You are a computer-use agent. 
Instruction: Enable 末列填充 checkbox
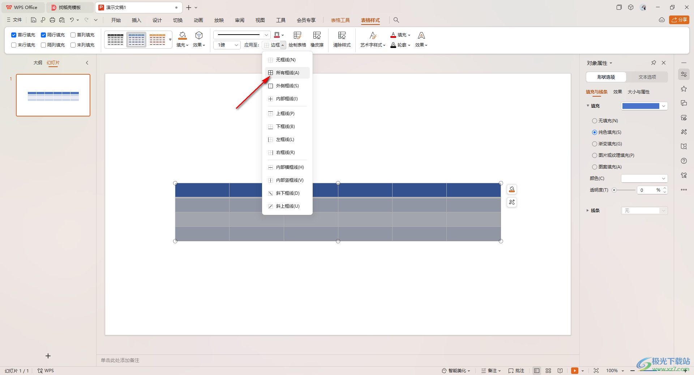point(73,45)
